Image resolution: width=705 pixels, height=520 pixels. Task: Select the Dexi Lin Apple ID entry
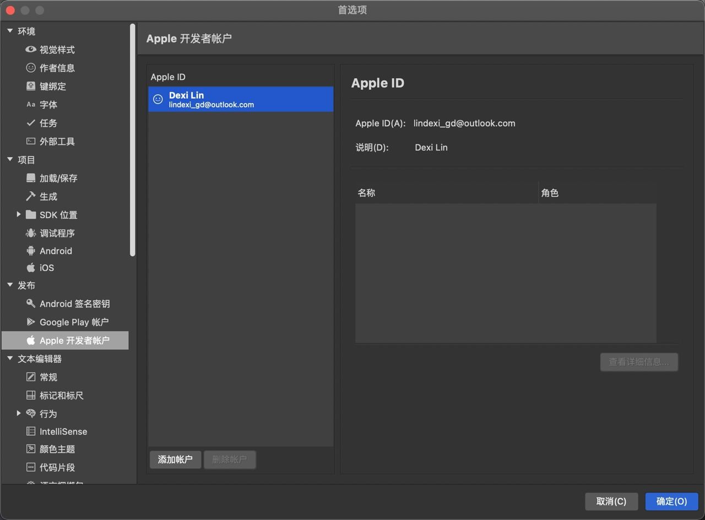tap(241, 99)
